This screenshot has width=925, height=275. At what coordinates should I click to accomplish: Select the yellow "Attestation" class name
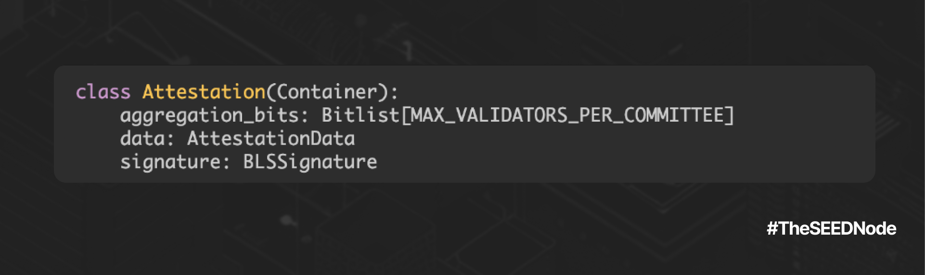click(x=204, y=92)
